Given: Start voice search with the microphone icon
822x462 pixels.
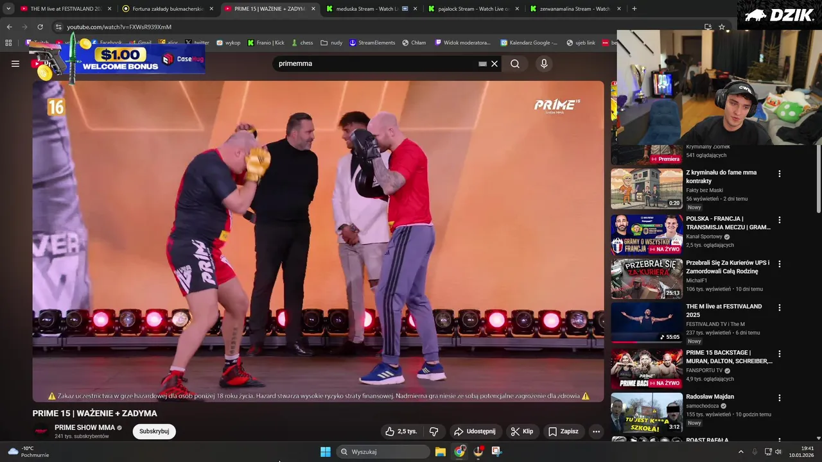Looking at the screenshot, I should [x=544, y=64].
